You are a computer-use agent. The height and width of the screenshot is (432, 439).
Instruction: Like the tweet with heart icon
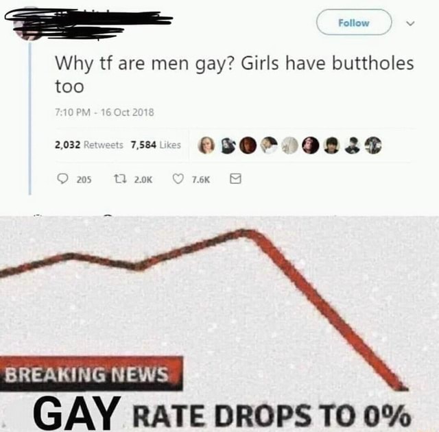pos(178,179)
